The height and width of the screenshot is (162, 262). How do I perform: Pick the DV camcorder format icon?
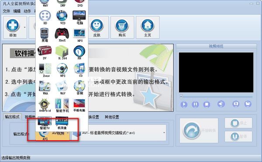click(45, 52)
